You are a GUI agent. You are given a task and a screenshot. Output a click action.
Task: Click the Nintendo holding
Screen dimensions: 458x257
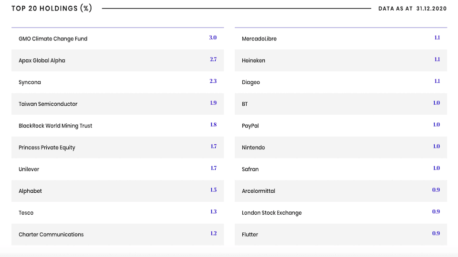click(x=253, y=148)
